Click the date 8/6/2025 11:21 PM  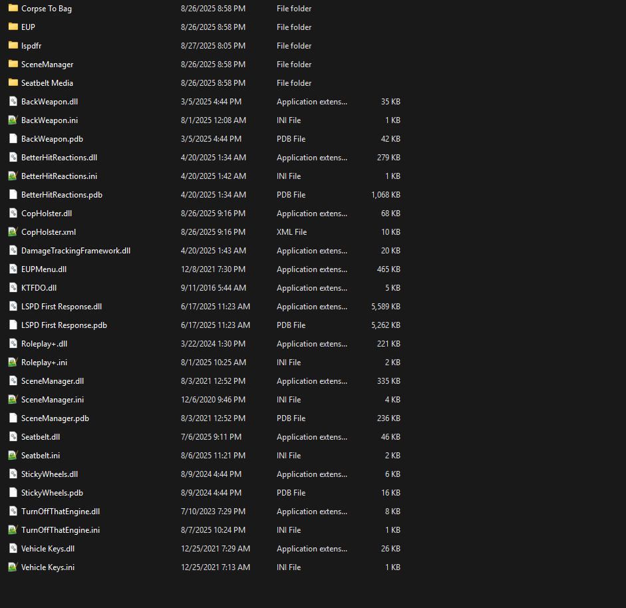click(x=213, y=456)
